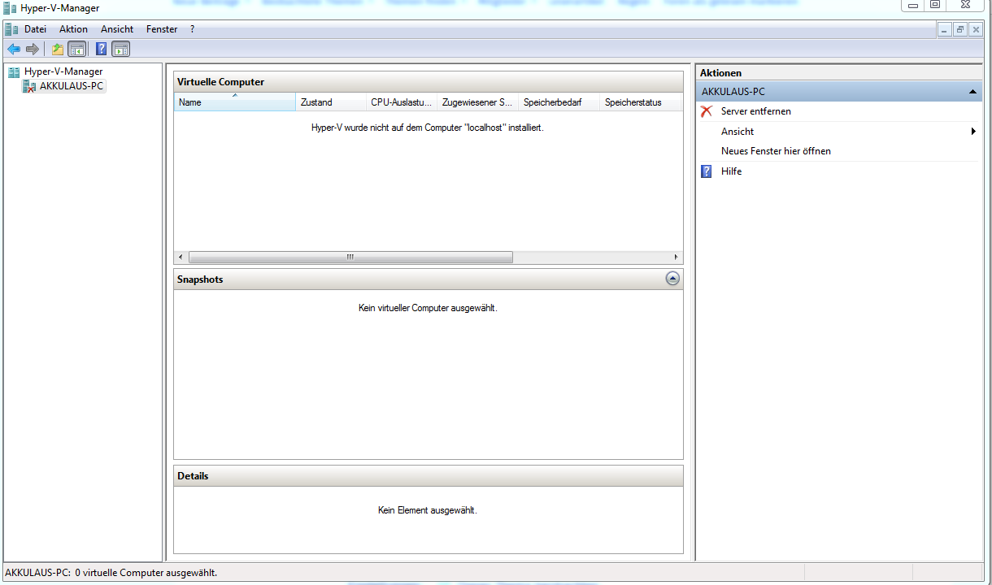Click the Zugewiesener S... column header

tap(478, 102)
